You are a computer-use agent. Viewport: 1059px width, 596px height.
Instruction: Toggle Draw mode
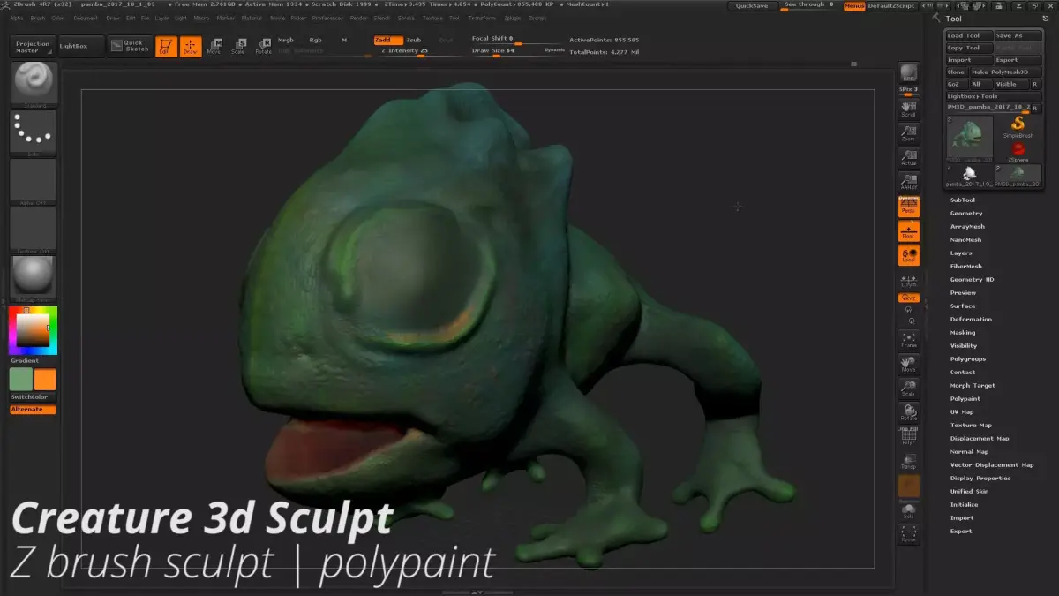191,47
